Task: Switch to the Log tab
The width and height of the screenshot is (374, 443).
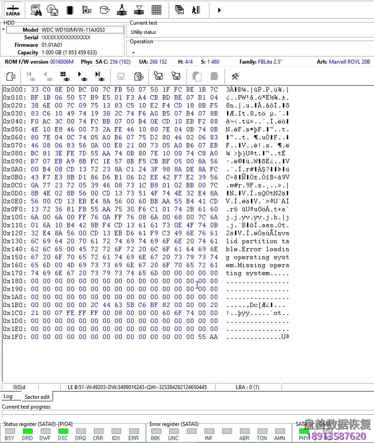Action: pyautogui.click(x=8, y=396)
